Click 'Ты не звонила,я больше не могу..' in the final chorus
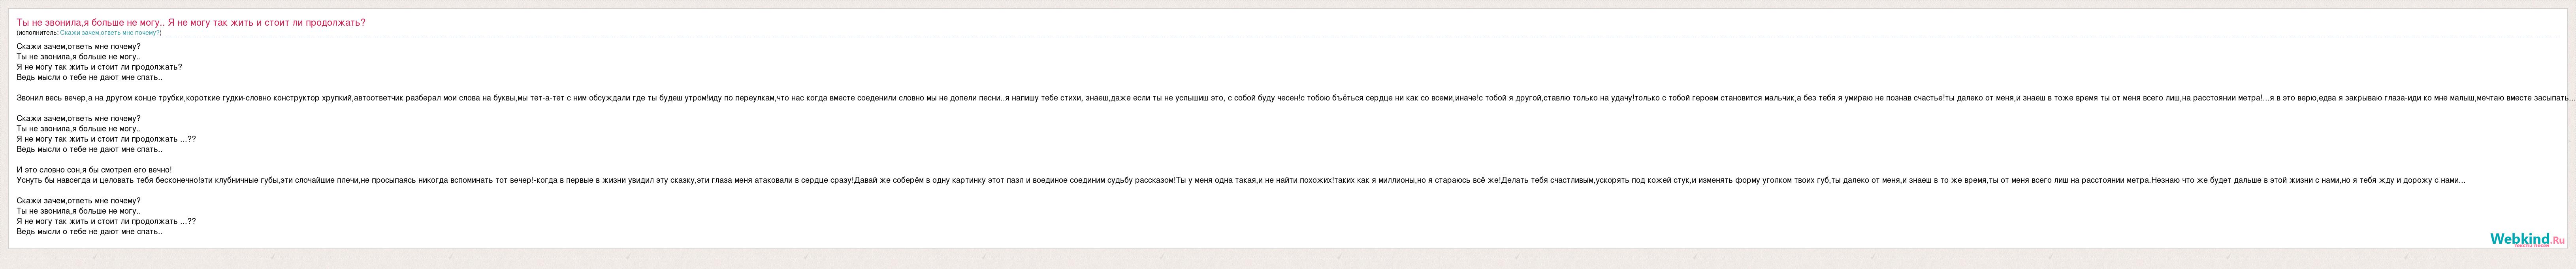Screen dimensions: 2576x269 [78, 211]
